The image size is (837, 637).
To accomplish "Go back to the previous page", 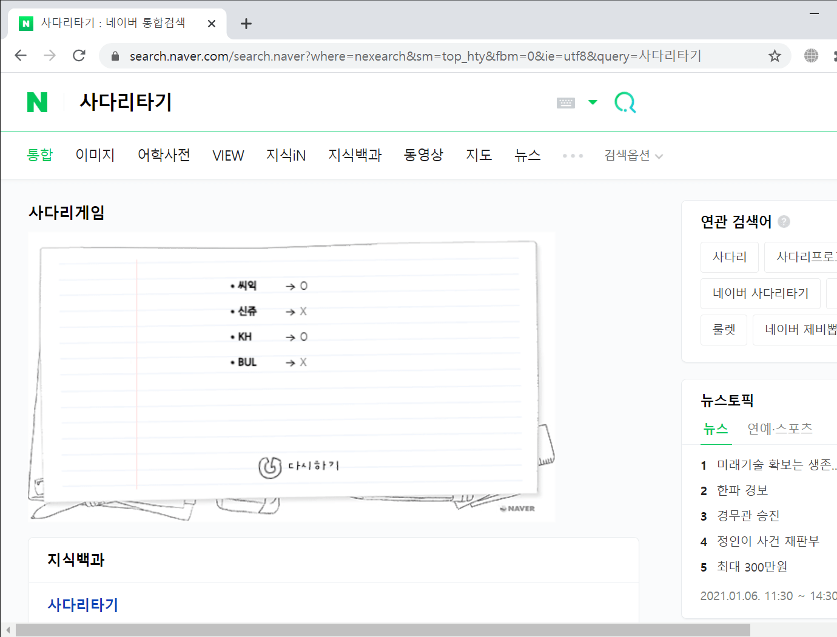I will (x=21, y=56).
